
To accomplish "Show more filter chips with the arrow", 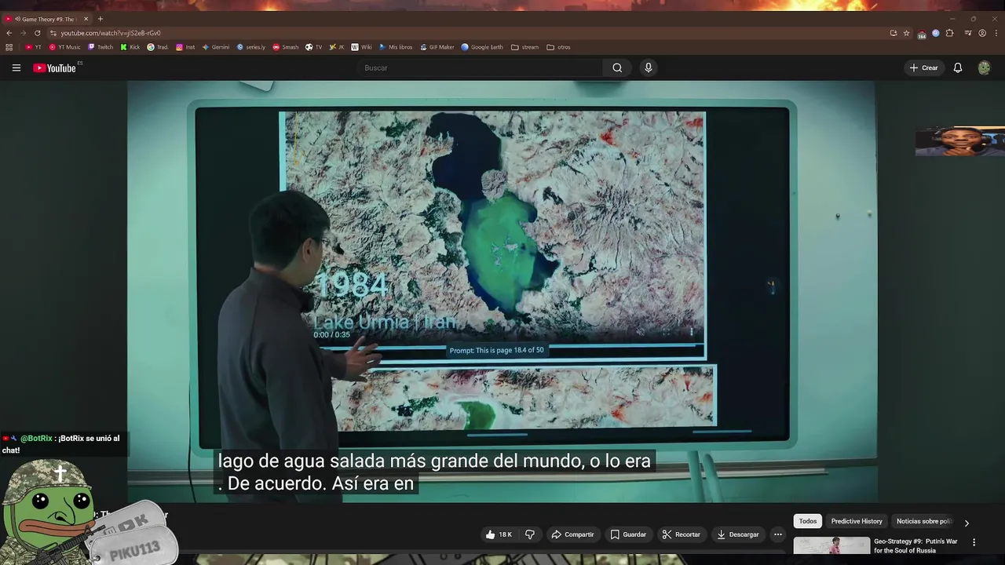I will click(967, 523).
